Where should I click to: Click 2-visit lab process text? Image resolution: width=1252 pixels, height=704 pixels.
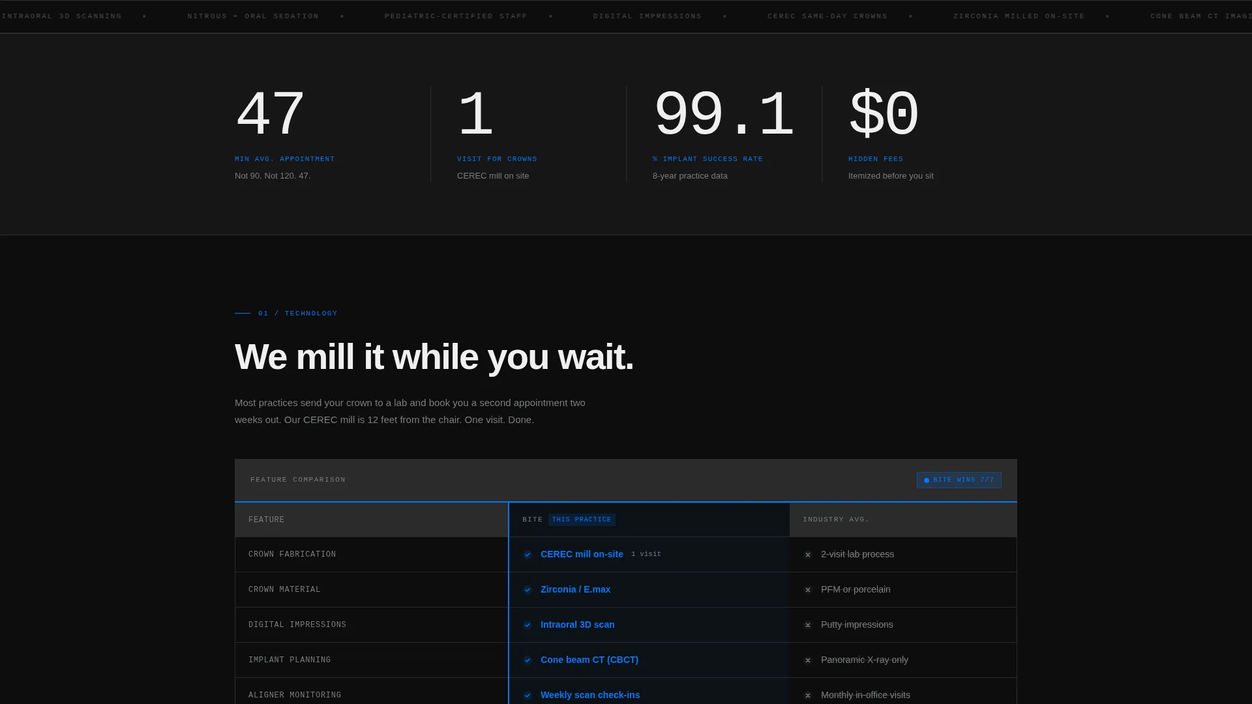857,554
